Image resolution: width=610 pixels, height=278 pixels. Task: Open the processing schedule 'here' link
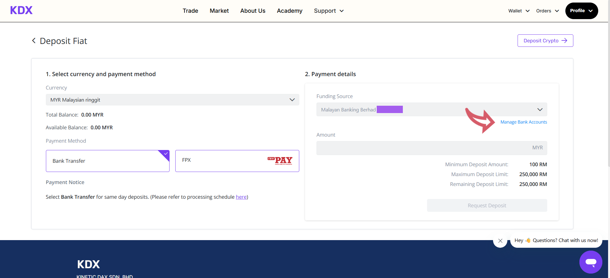pos(241,197)
